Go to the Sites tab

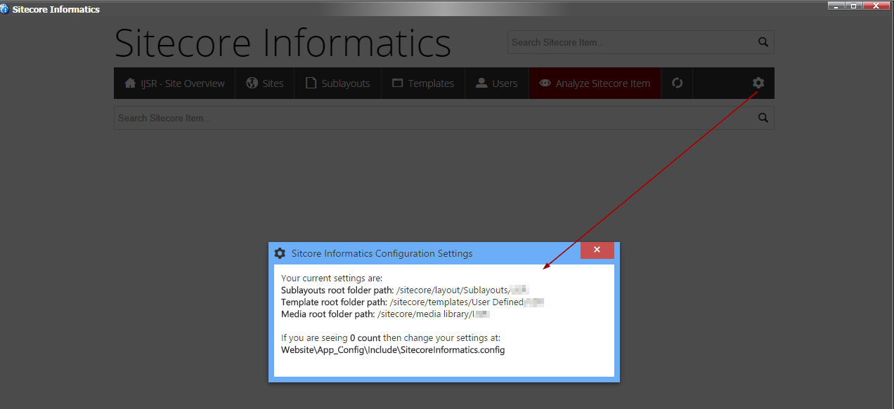[265, 83]
